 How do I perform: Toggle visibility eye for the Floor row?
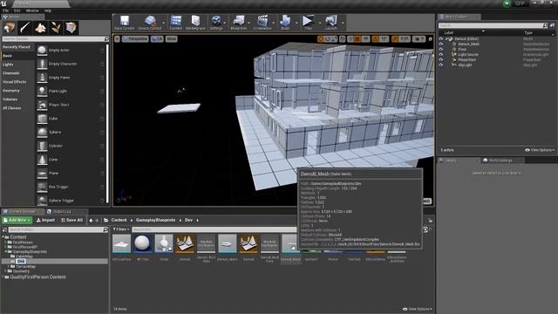[x=441, y=49]
